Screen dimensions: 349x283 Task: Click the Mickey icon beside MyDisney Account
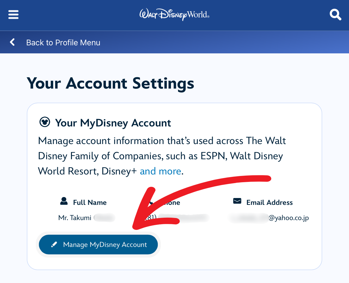coord(45,122)
